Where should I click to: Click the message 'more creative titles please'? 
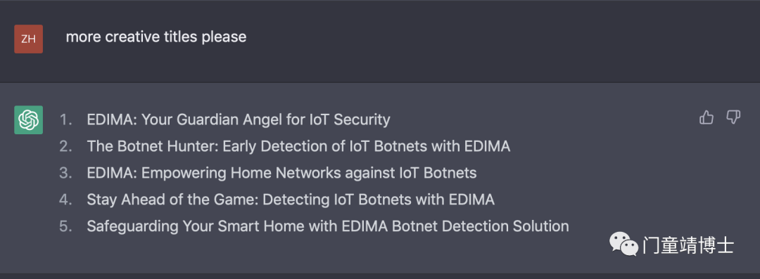pos(156,37)
